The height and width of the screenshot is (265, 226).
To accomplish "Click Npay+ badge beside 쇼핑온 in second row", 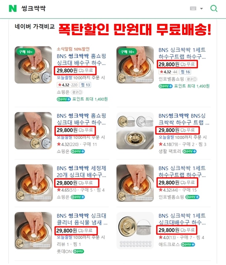I will pyautogui.click(x=78, y=151).
